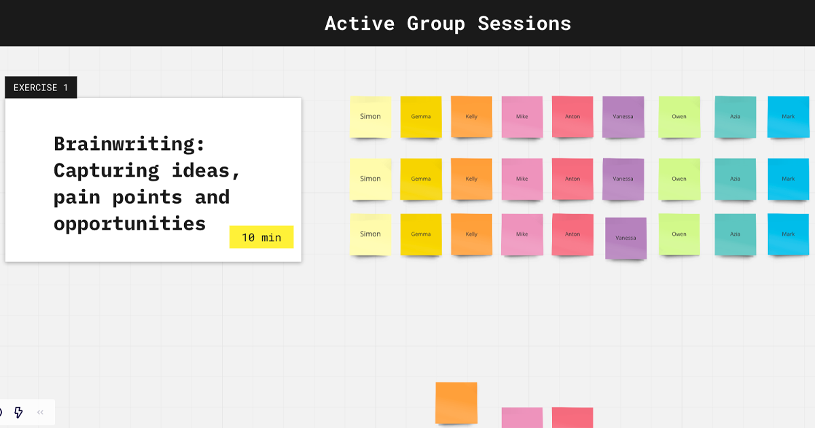This screenshot has width=815, height=428.
Task: Click the Active Group Sessions header title
Action: (448, 23)
